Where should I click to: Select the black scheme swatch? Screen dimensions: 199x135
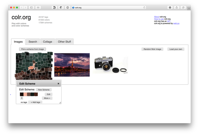22,94
